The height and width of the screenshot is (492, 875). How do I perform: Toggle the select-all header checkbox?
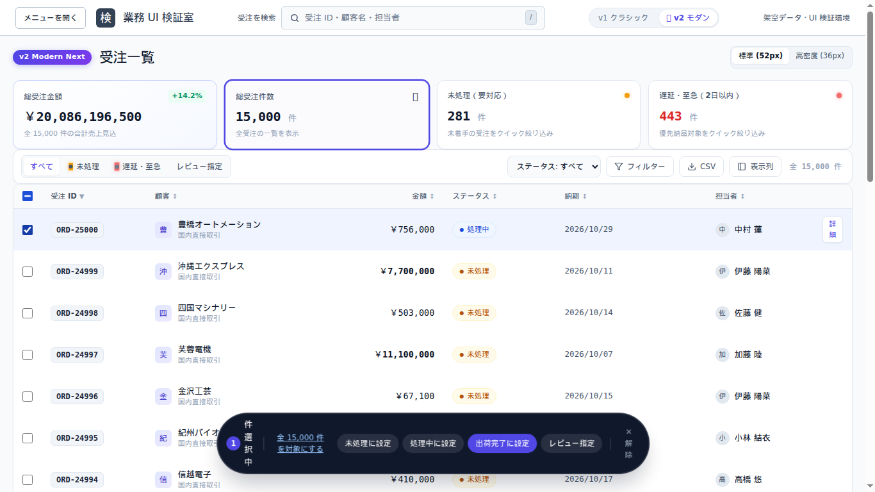tap(28, 196)
